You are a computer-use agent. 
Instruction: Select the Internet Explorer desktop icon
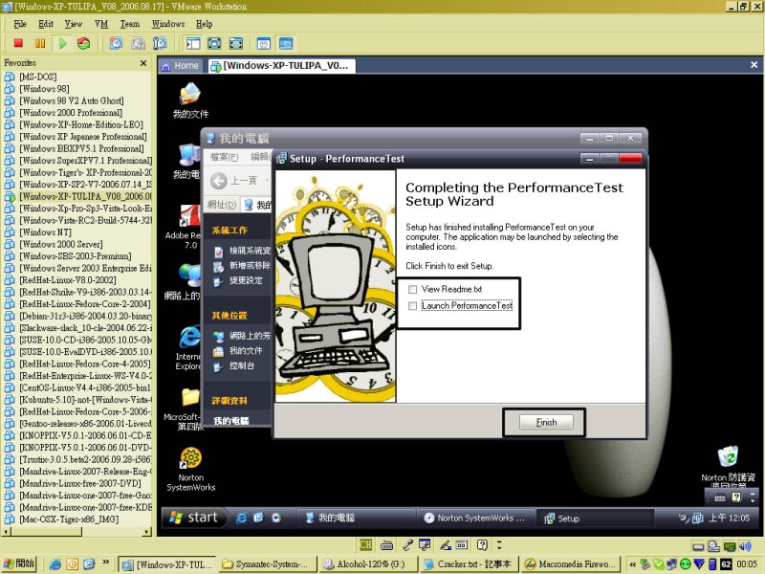(188, 348)
